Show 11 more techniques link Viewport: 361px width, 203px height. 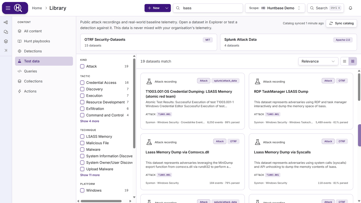pyautogui.click(x=90, y=175)
